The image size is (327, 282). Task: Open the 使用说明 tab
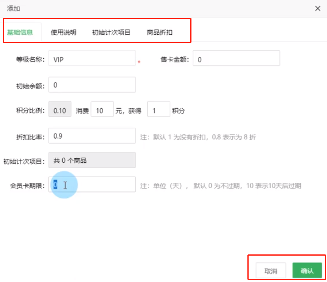coord(63,32)
